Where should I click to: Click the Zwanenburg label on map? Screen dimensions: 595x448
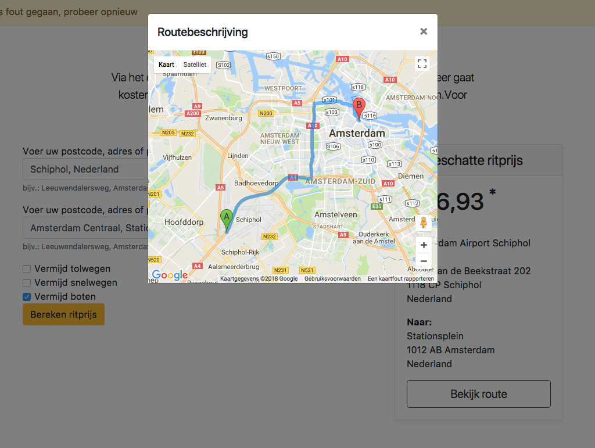click(x=224, y=118)
